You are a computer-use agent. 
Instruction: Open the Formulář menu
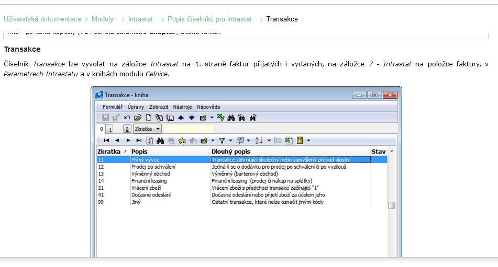[x=113, y=107]
